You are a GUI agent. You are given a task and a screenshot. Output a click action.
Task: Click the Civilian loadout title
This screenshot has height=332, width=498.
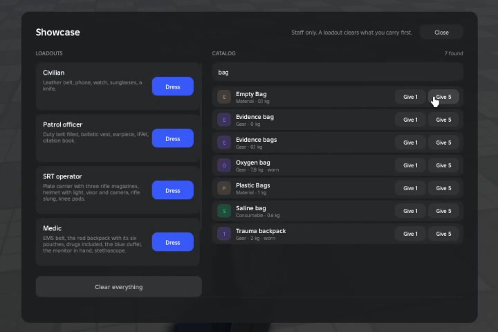click(x=54, y=73)
